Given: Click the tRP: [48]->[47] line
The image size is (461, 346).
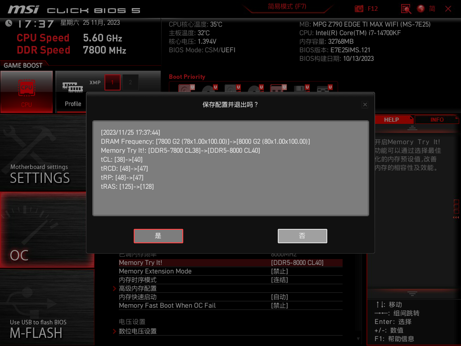Looking at the screenshot, I should click(x=122, y=178).
